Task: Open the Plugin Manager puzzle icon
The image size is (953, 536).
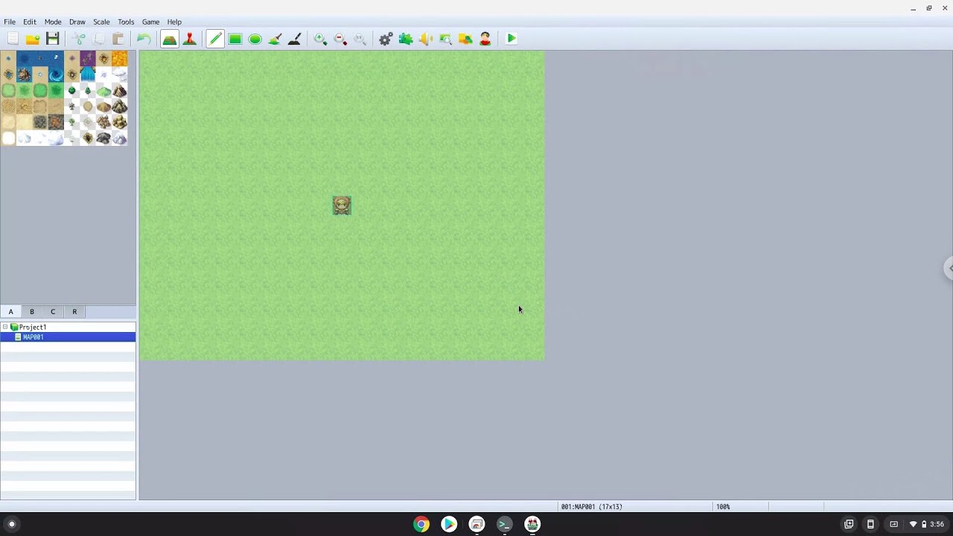Action: click(x=406, y=39)
